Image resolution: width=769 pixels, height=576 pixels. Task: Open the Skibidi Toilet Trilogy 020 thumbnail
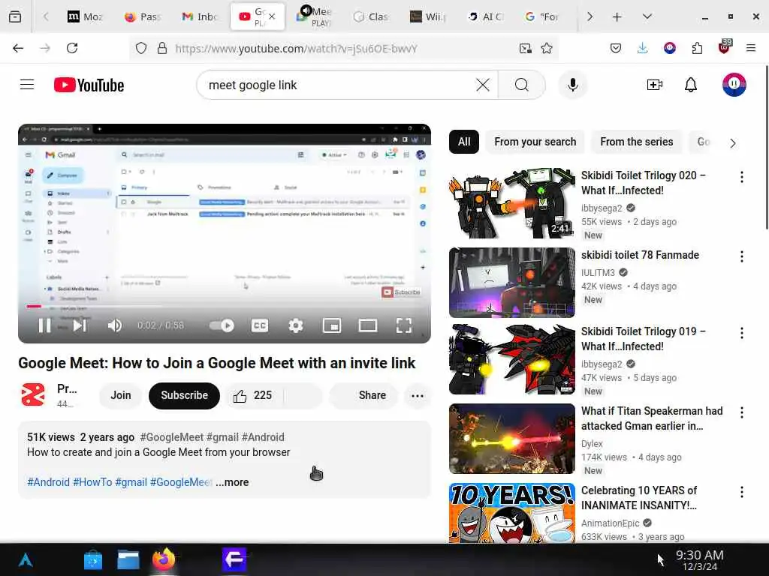pos(512,203)
